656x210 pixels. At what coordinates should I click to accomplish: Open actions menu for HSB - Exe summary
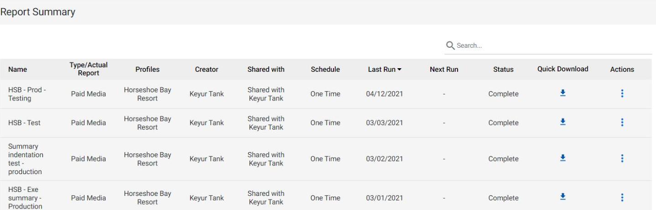pos(622,197)
